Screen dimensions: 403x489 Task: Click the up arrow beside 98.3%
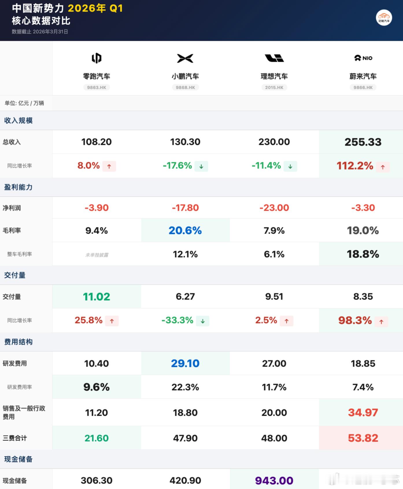pos(381,321)
